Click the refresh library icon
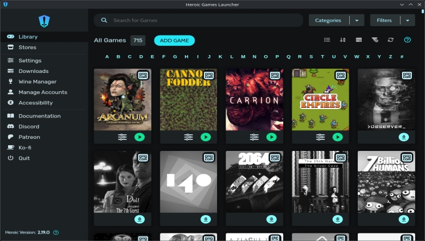The width and height of the screenshot is (425, 241). [391, 40]
